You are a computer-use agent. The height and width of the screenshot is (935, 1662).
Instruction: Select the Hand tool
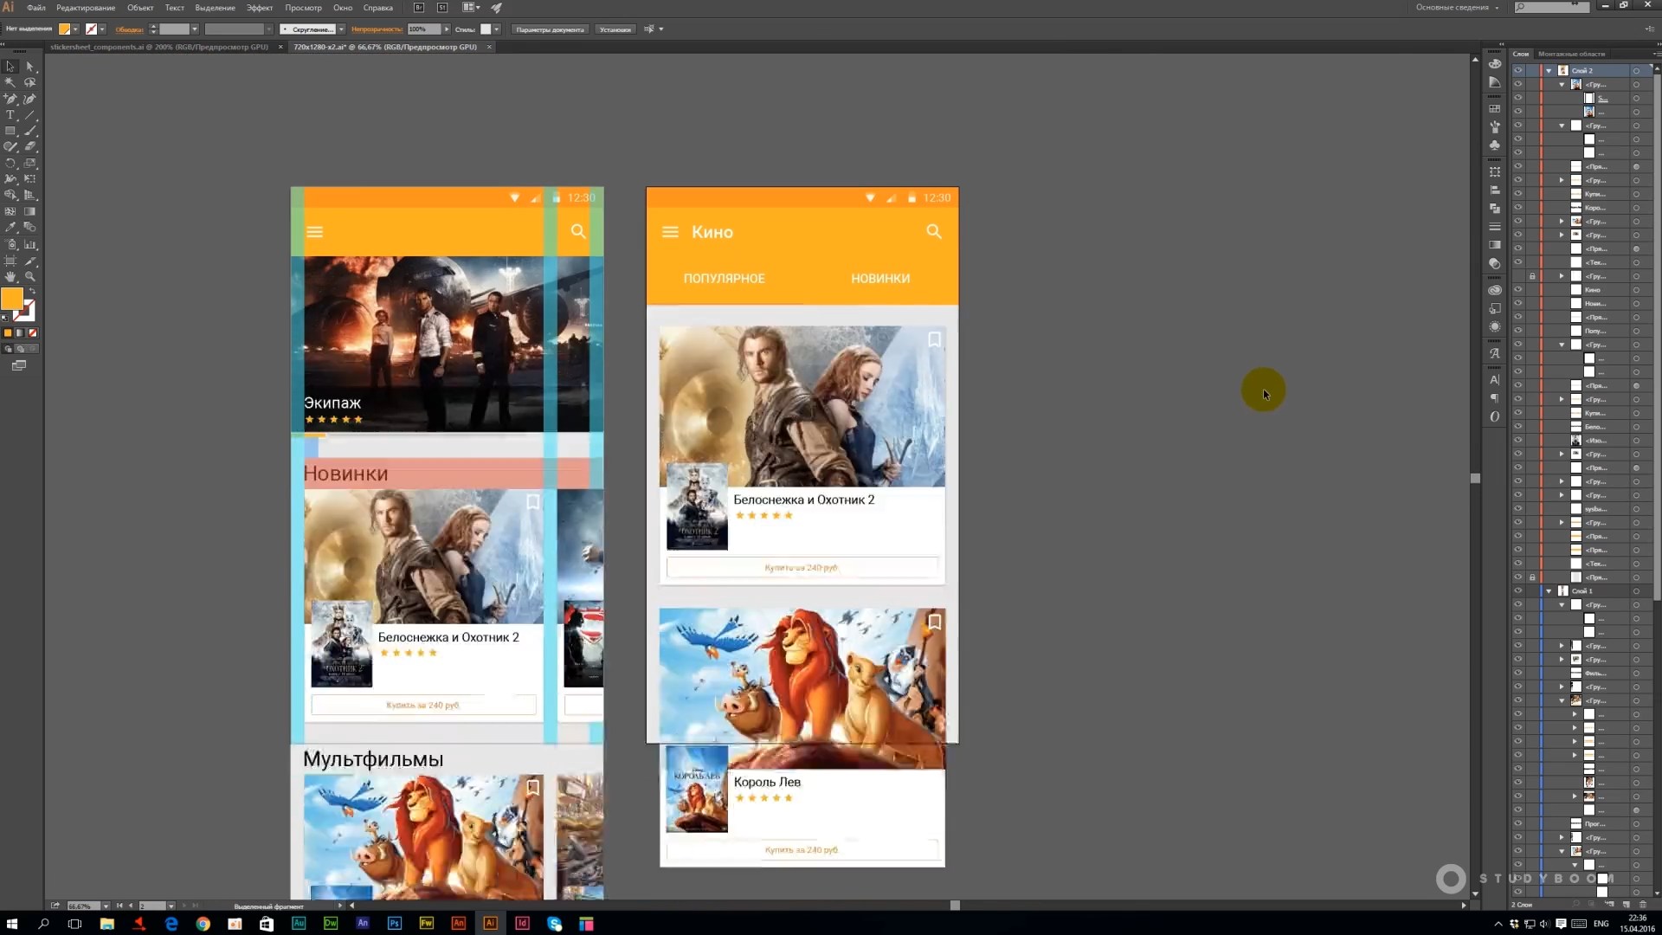pos(10,277)
